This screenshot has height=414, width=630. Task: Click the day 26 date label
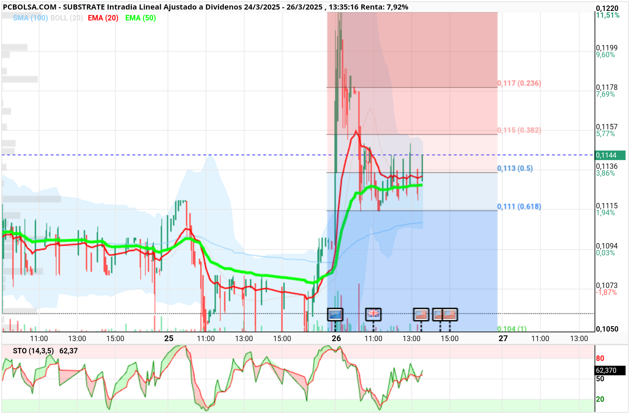pyautogui.click(x=336, y=338)
